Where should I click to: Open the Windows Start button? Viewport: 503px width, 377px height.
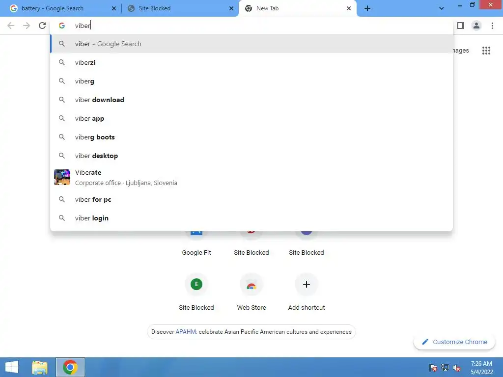point(12,367)
